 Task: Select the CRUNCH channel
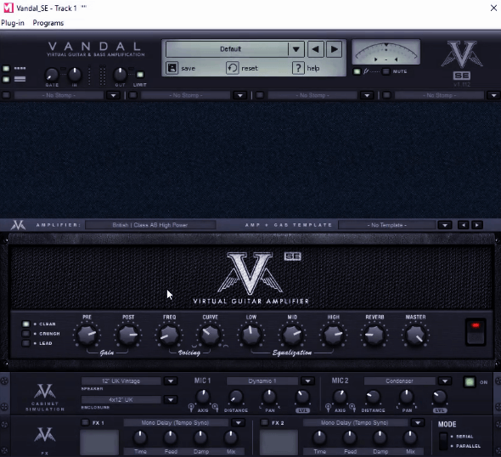[x=25, y=334]
